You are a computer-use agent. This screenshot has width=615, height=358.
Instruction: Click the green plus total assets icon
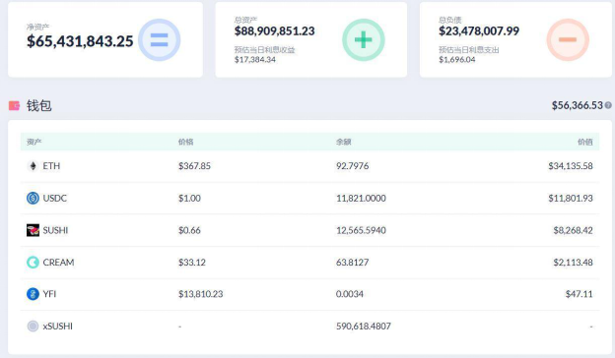click(x=364, y=40)
